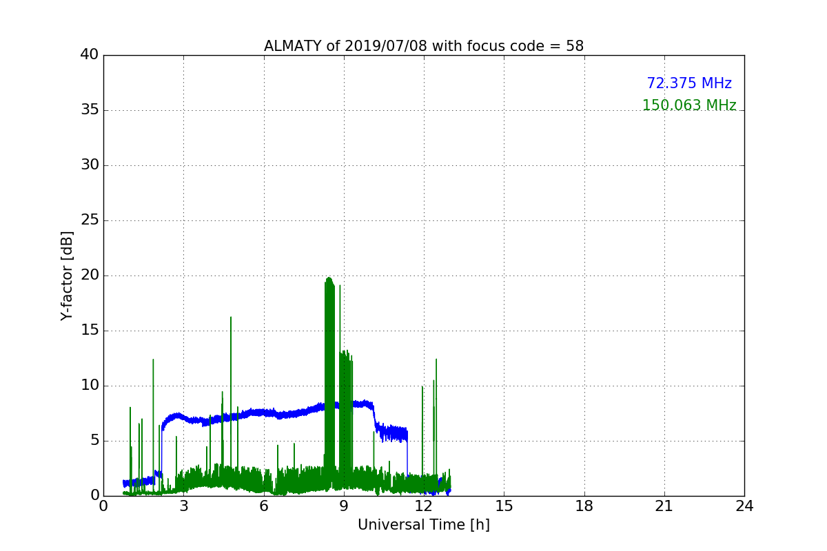Click the y-axis tick label '15'

tap(90, 331)
